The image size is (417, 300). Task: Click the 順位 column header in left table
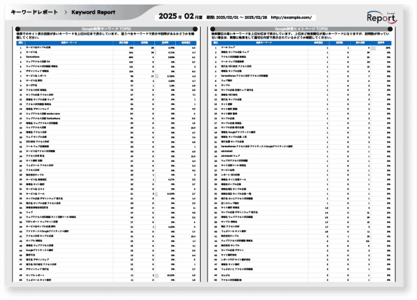point(20,42)
